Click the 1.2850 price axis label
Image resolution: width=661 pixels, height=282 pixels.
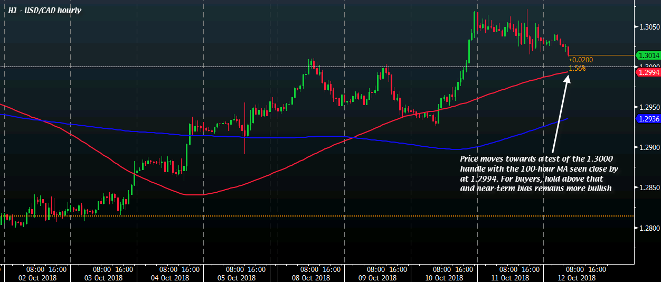click(x=650, y=187)
